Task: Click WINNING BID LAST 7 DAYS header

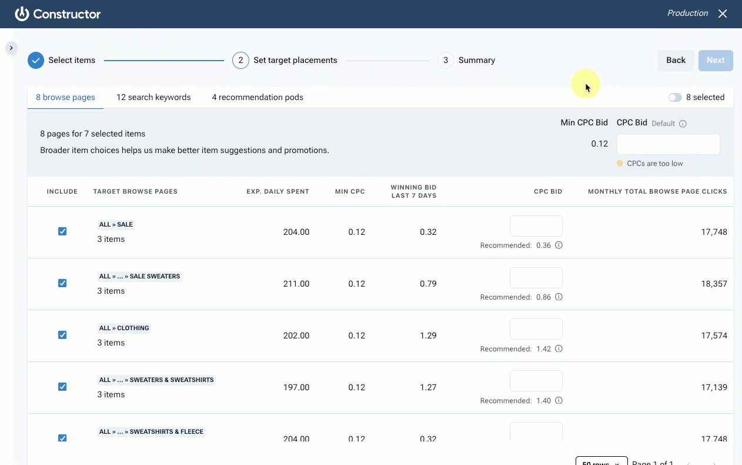Action: [414, 191]
